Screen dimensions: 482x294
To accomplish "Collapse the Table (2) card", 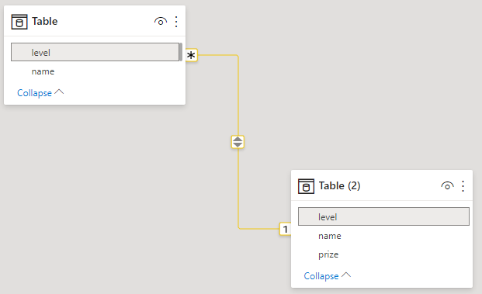I will [327, 275].
